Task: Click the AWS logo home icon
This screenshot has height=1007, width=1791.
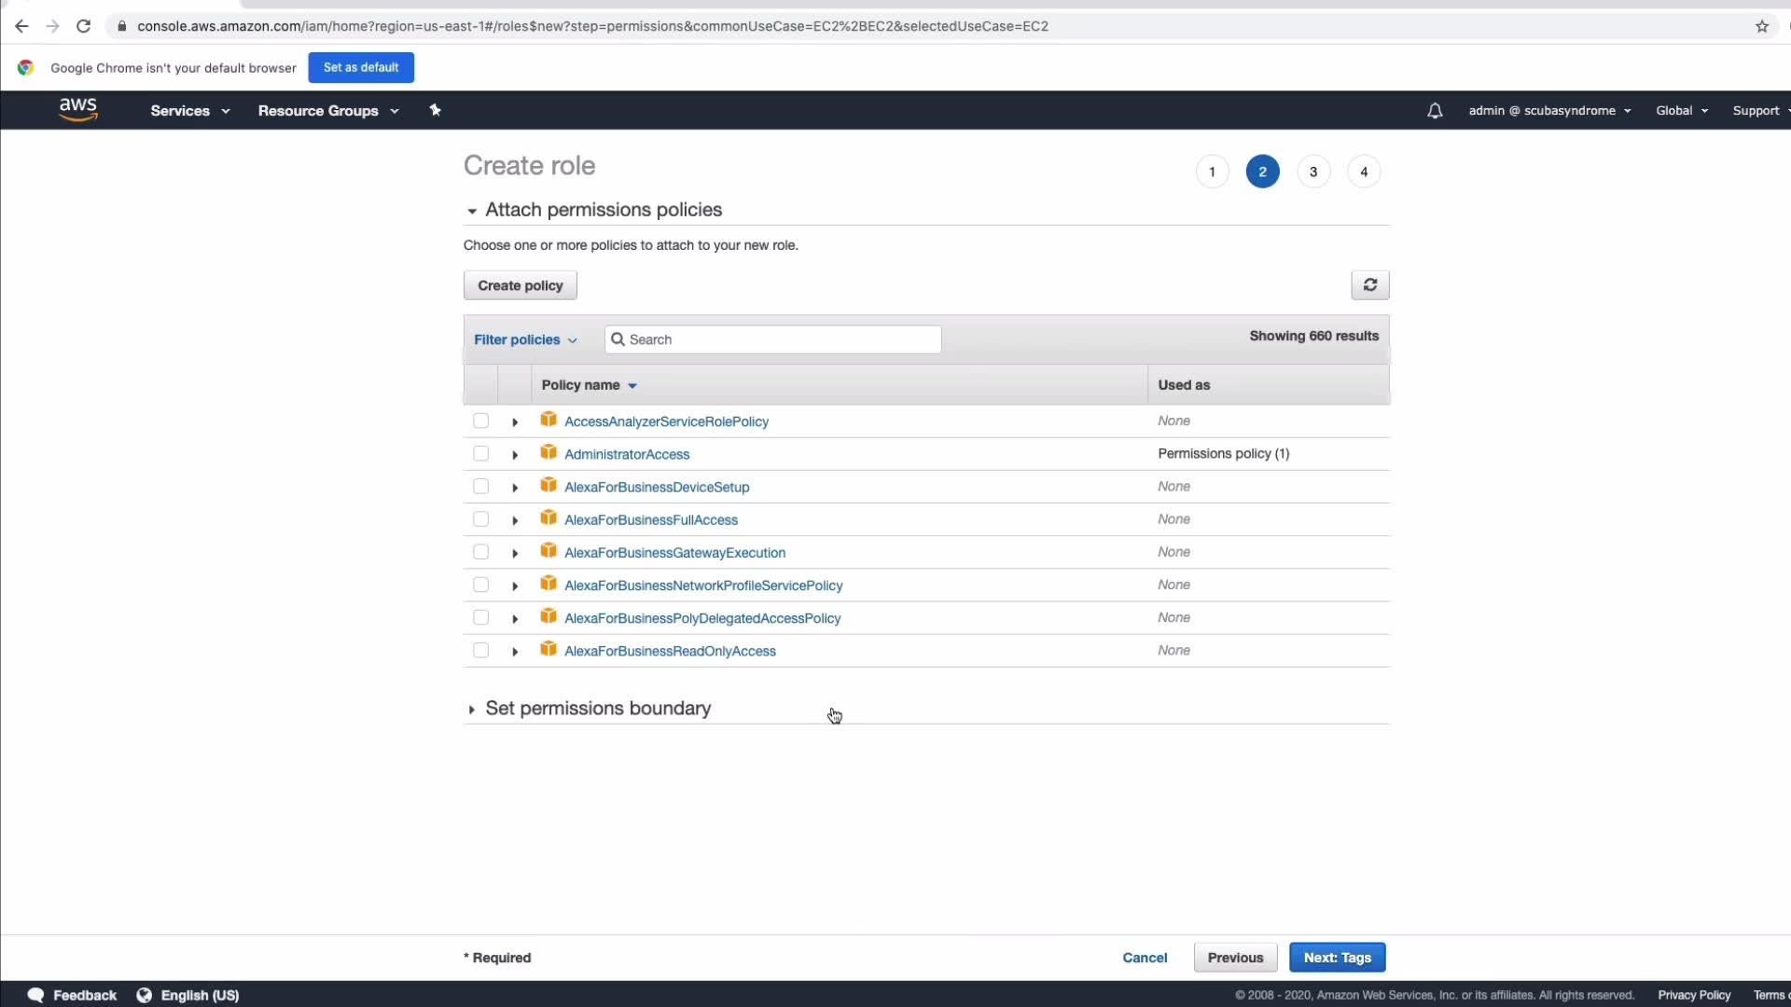Action: pos(78,110)
